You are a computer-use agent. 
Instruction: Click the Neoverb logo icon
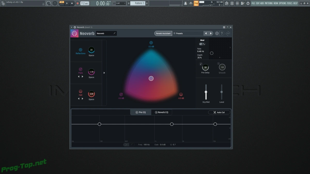pos(74,34)
